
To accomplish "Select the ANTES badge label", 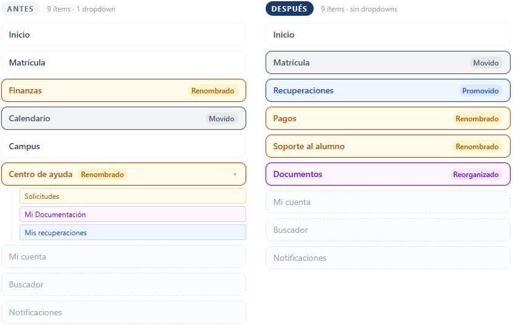I will pyautogui.click(x=20, y=9).
